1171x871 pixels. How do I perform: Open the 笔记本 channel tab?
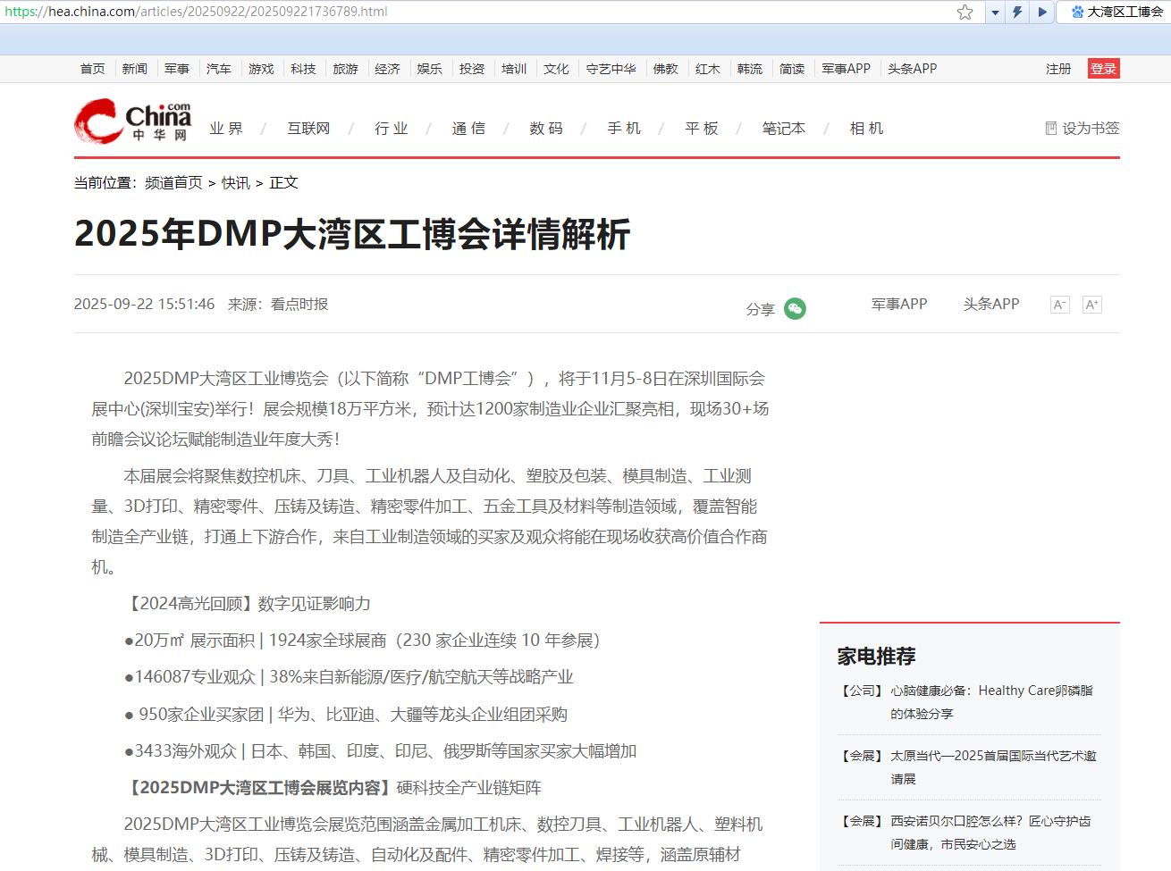pyautogui.click(x=783, y=129)
